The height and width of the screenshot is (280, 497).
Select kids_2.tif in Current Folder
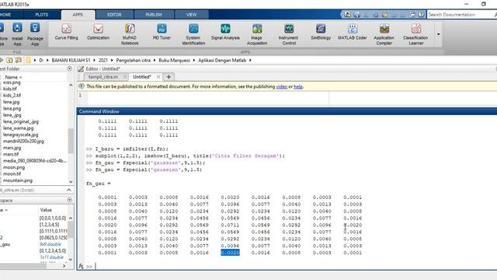pos(12,95)
